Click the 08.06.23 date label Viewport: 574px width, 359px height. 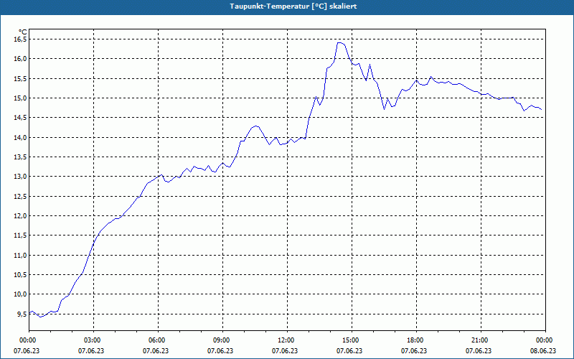click(543, 350)
